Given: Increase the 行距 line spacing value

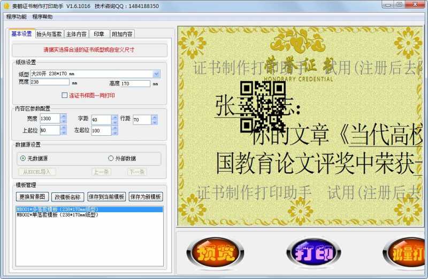Looking at the screenshot, I should click(x=155, y=117).
